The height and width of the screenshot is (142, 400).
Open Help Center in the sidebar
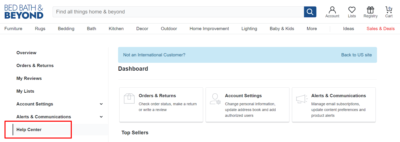click(29, 129)
